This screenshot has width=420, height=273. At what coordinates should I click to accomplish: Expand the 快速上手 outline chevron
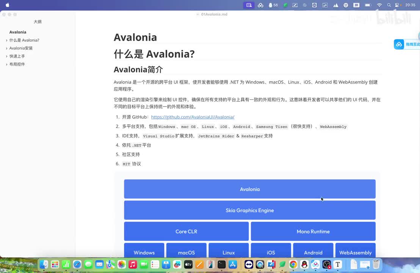click(6, 56)
